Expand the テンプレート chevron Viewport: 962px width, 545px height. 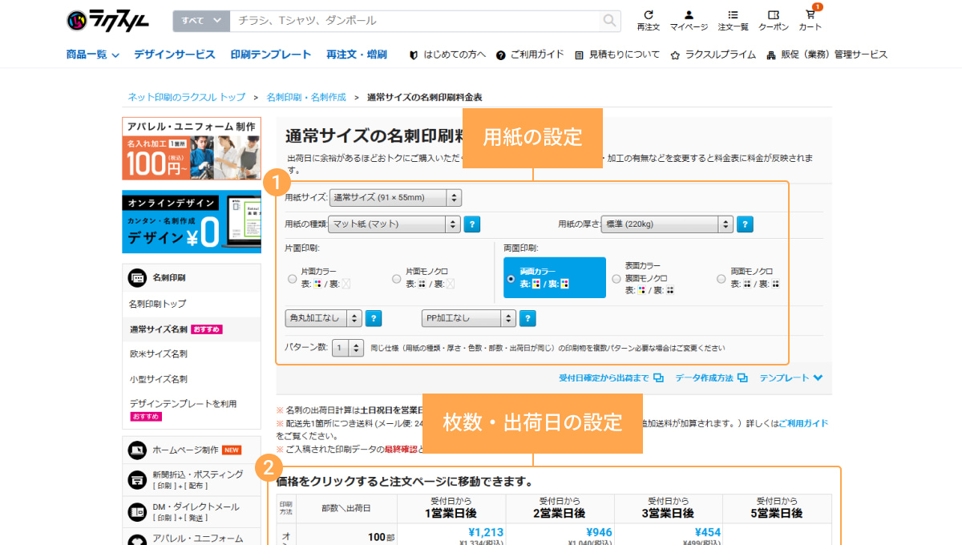(x=818, y=377)
